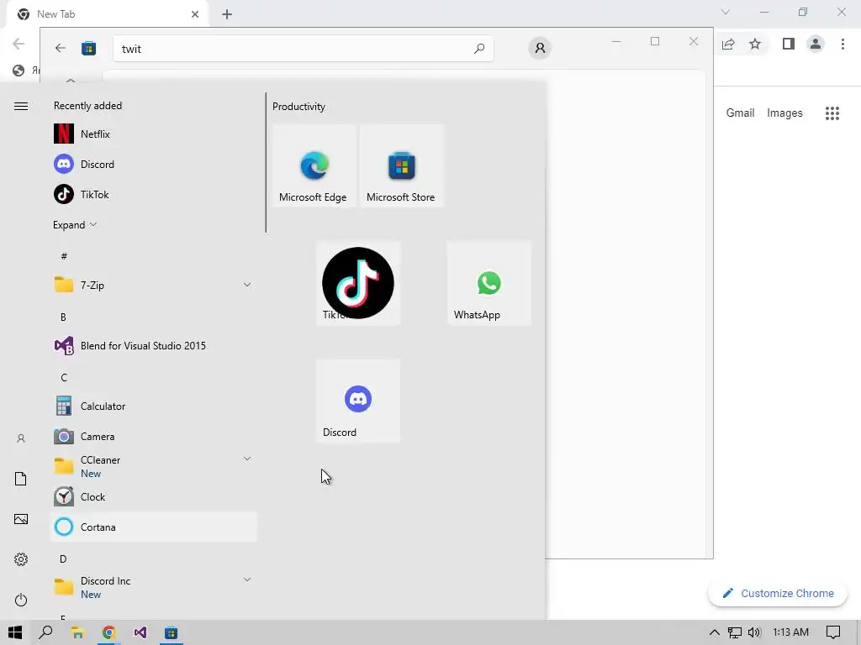Open the Microsoft Store tile
The height and width of the screenshot is (645, 861).
[x=402, y=165]
